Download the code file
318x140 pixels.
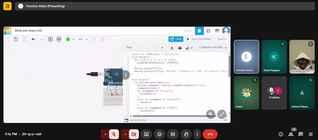pyautogui.click(x=172, y=48)
